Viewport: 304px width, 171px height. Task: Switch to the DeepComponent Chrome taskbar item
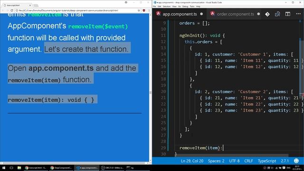click(x=61, y=168)
